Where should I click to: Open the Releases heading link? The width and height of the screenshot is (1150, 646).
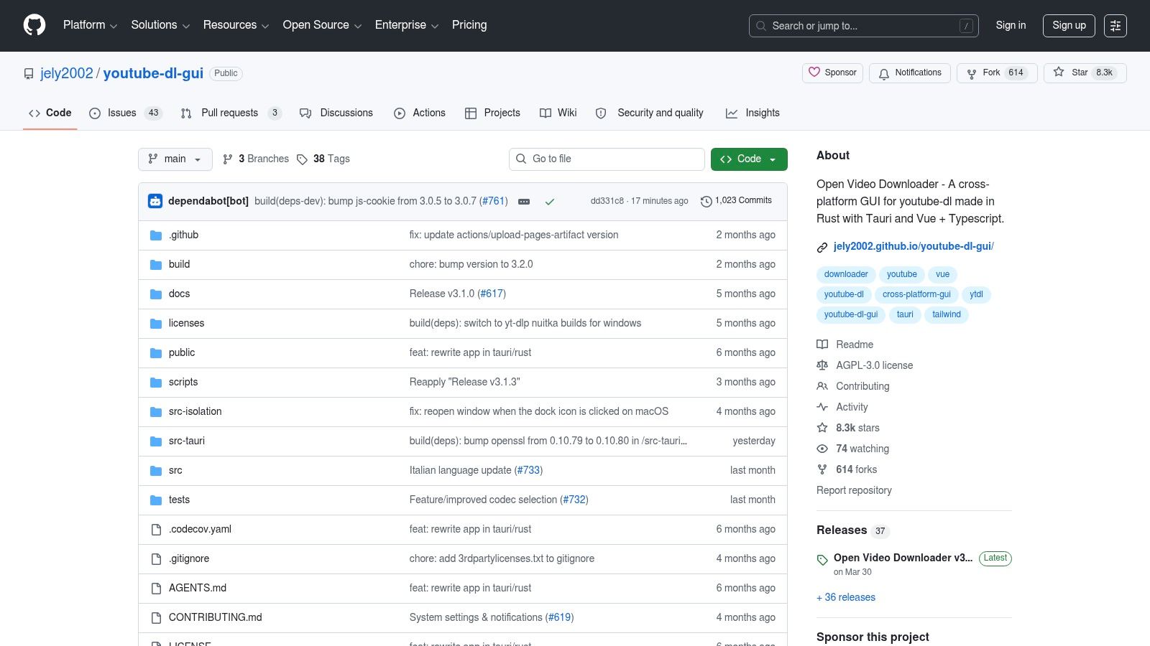[x=842, y=530]
